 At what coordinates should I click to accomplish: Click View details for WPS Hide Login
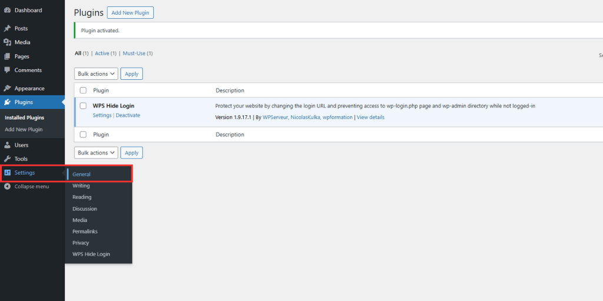(370, 118)
